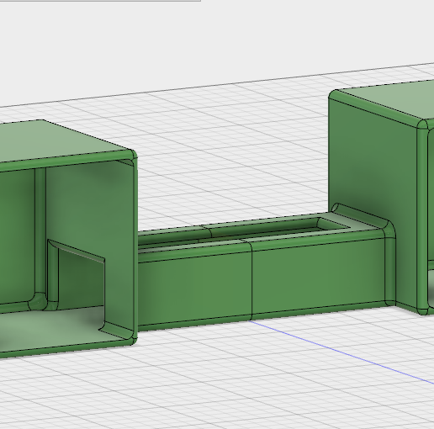Select the vertical seam edge on the connecting bar's front

pyautogui.click(x=251, y=282)
